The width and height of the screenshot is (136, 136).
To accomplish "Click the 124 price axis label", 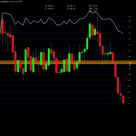I will [x=130, y=57].
